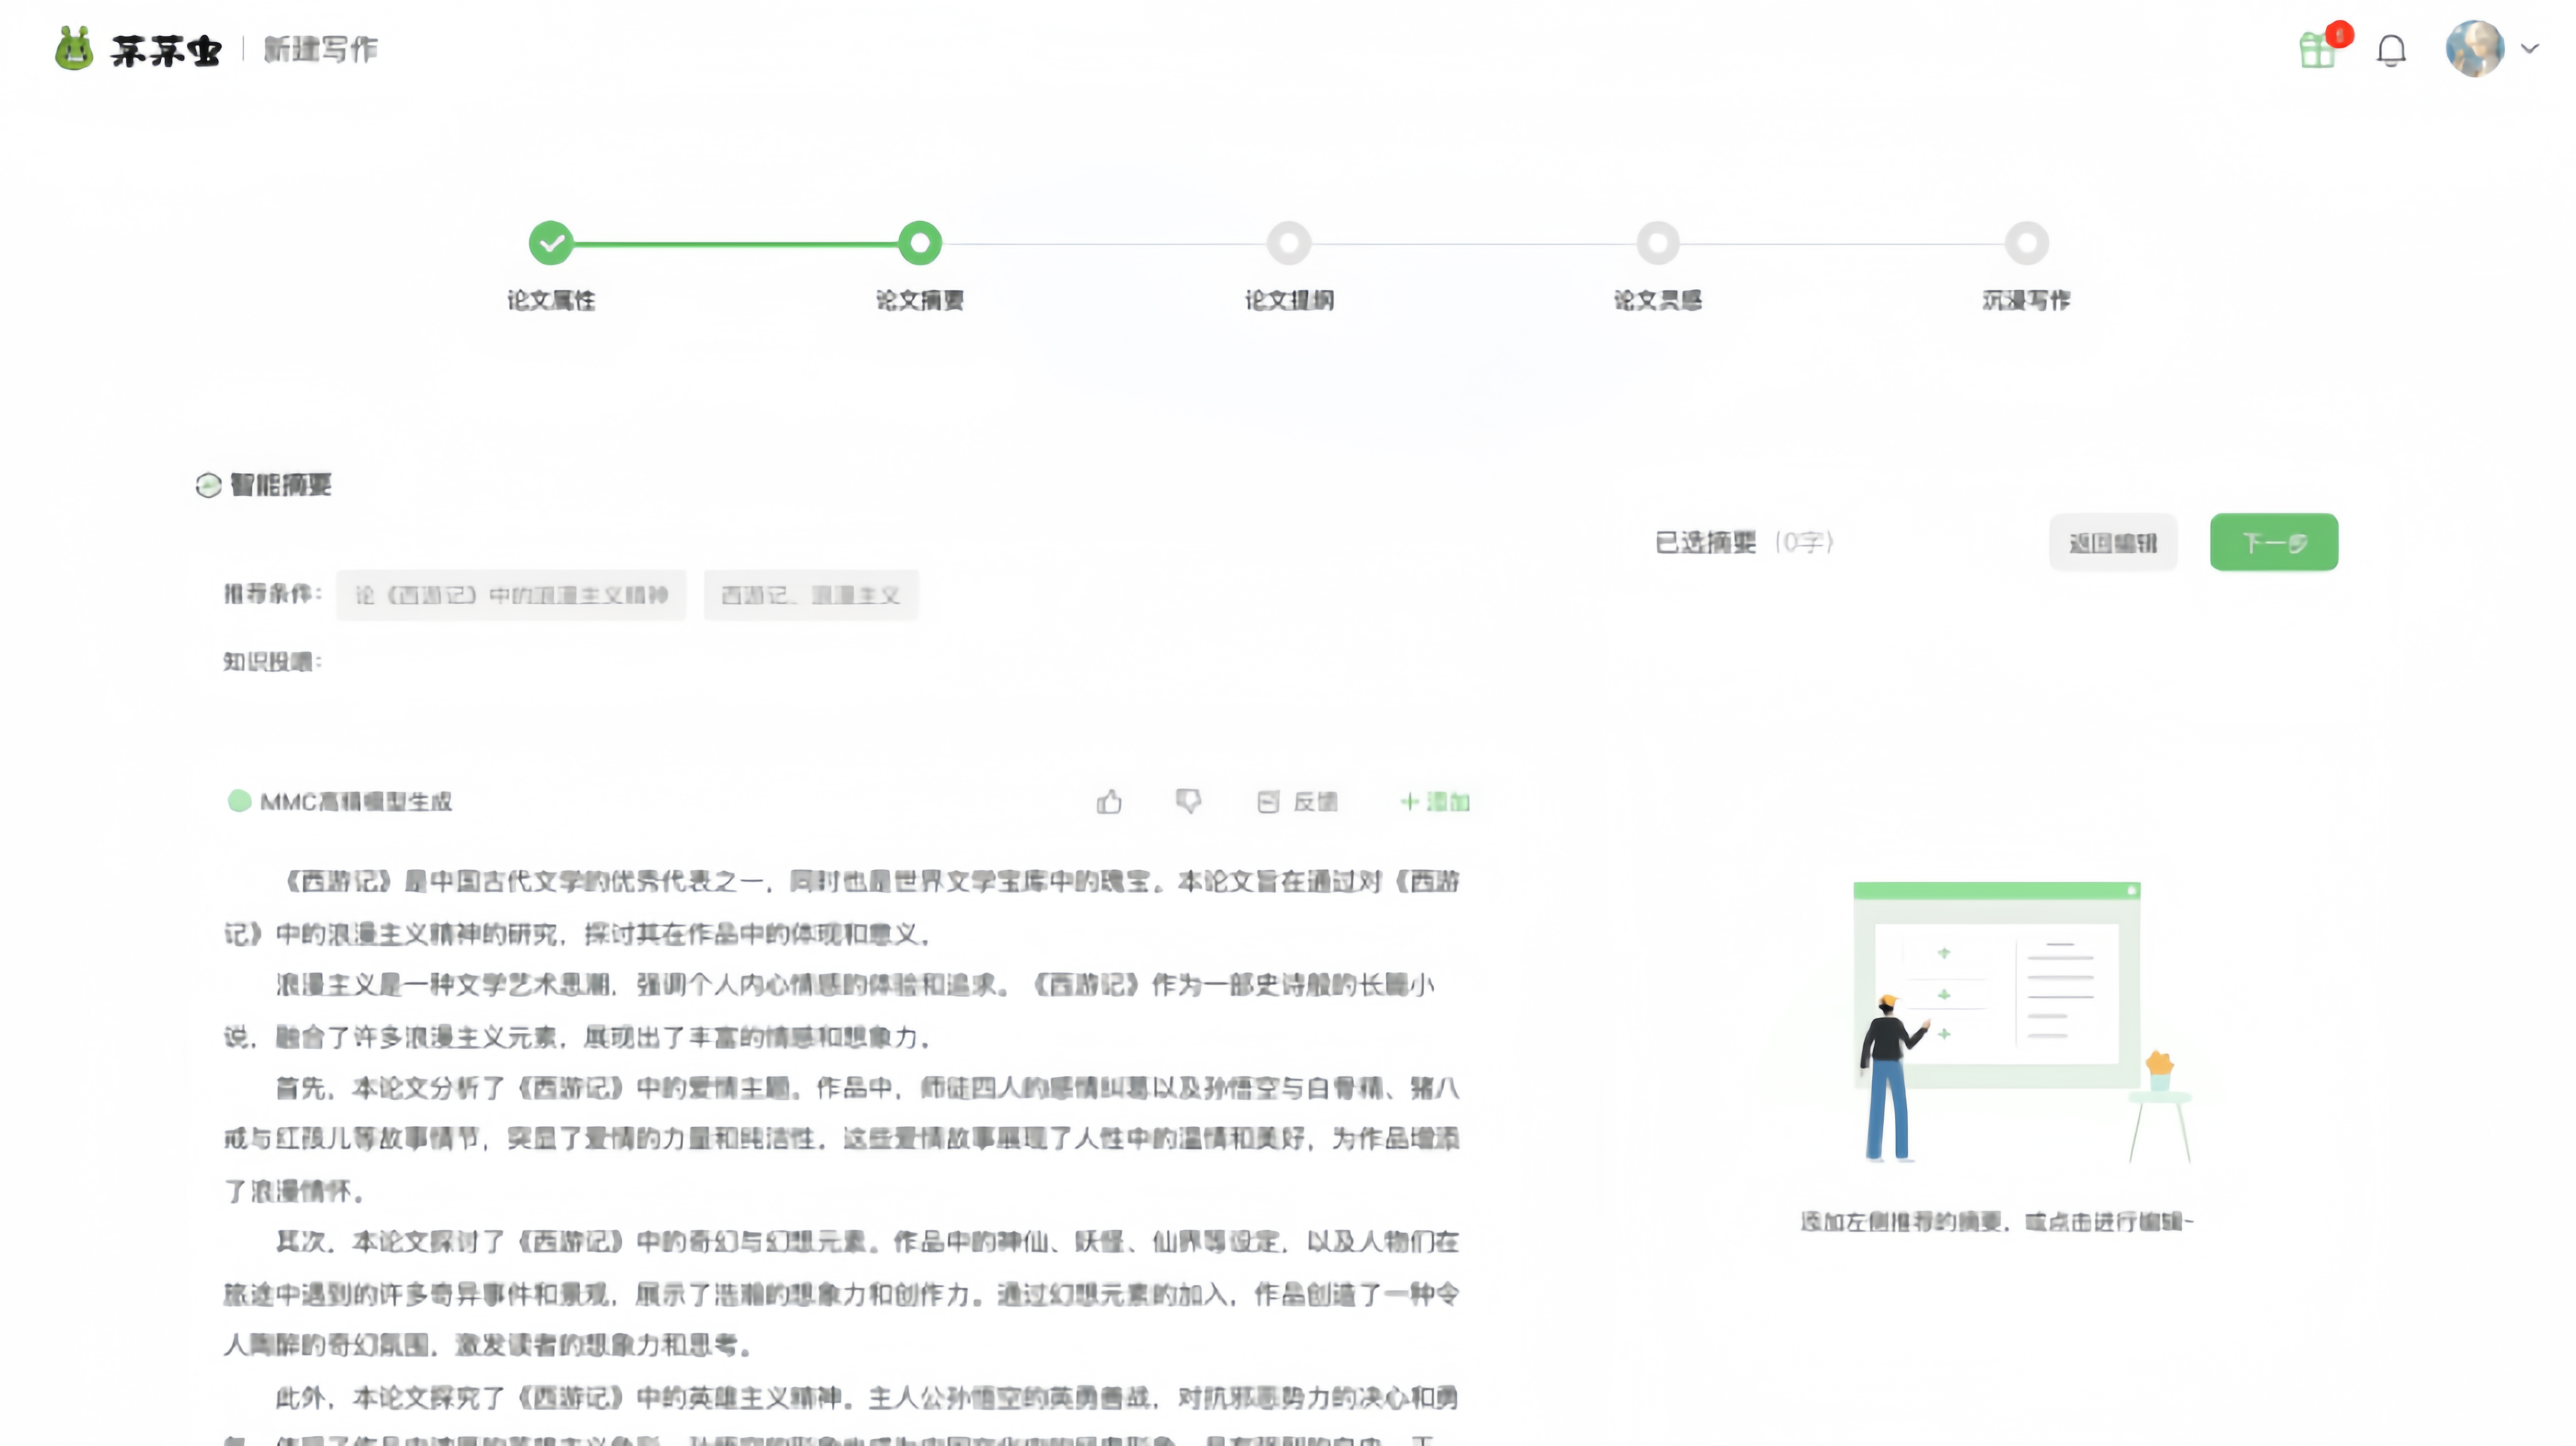The image size is (2576, 1446).
Task: Click the gift box icon
Action: click(2317, 50)
